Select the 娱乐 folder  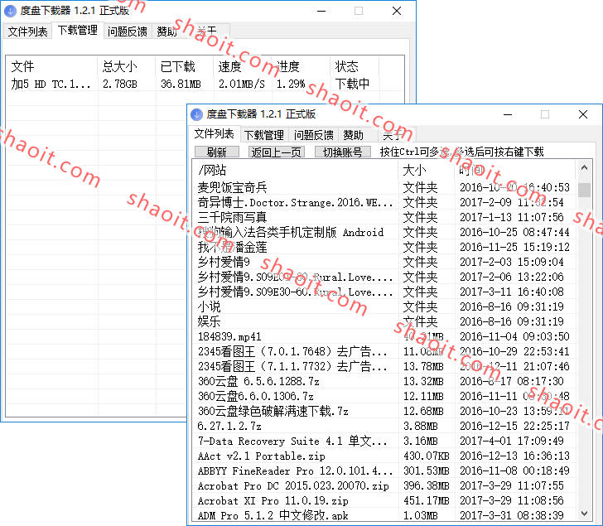(210, 321)
